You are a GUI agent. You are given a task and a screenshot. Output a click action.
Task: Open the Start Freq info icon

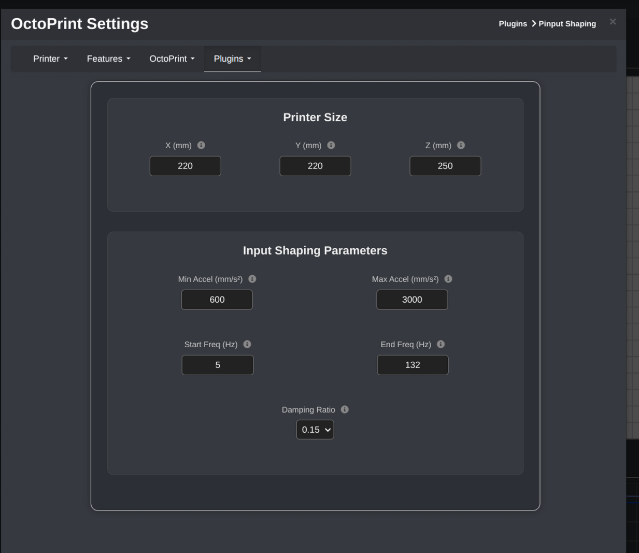click(x=247, y=344)
